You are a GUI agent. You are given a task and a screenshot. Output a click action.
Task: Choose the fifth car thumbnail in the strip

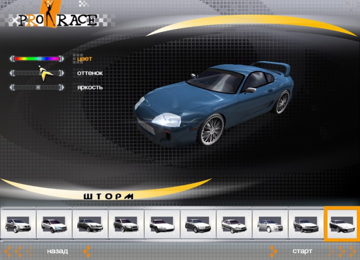tap(162, 224)
